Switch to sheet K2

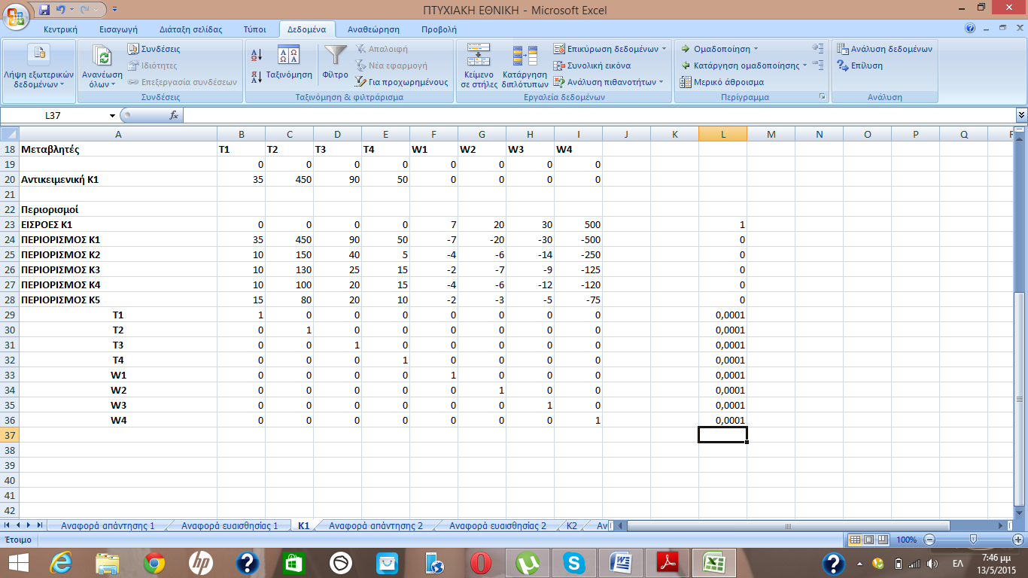(x=571, y=525)
